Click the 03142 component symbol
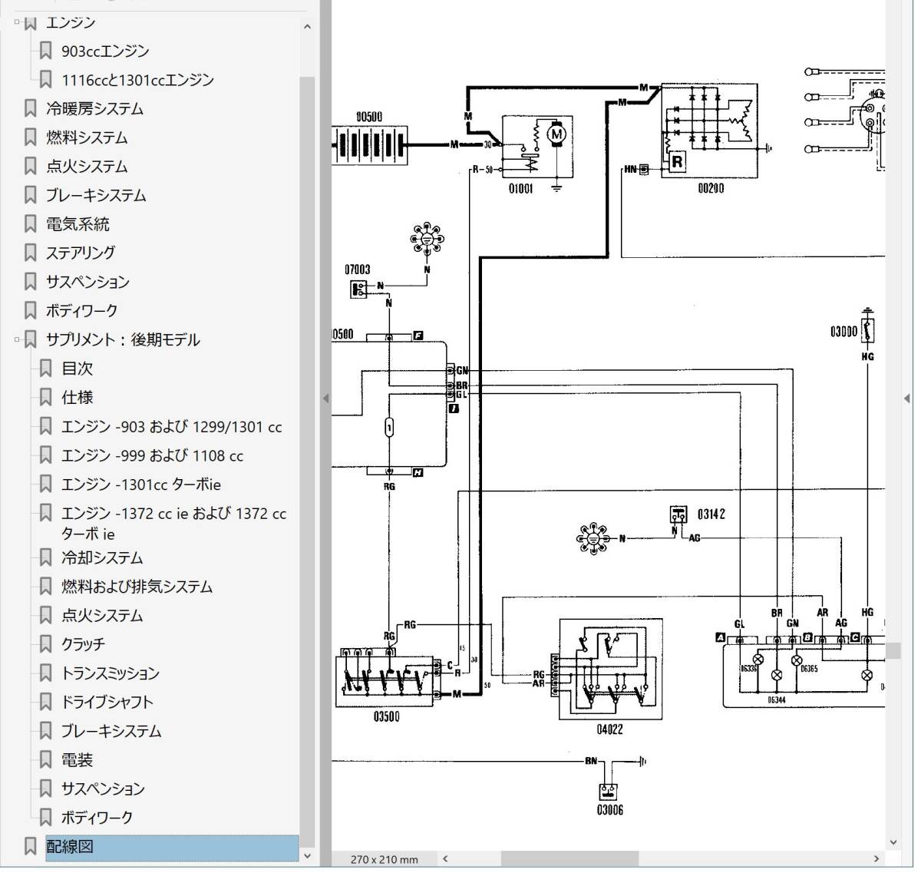The image size is (921, 883). [678, 514]
